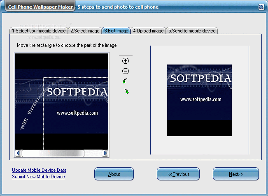268x196 pixels.
Task: Select the Edit image tab
Action: 116,31
